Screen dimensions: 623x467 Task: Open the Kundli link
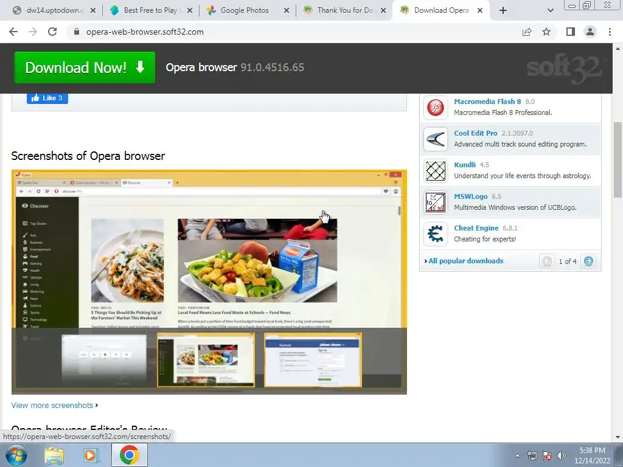(x=464, y=165)
